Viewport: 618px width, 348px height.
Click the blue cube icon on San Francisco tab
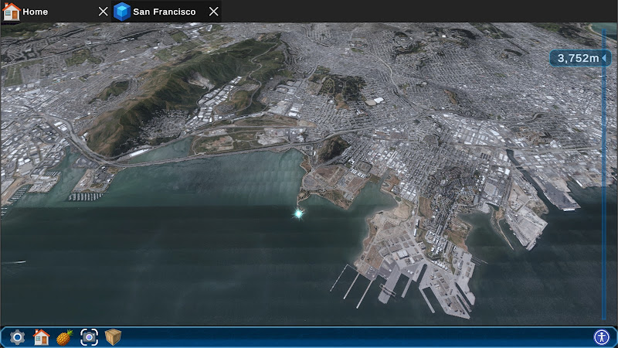coord(122,12)
